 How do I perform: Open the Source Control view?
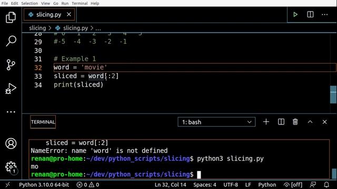11,65
